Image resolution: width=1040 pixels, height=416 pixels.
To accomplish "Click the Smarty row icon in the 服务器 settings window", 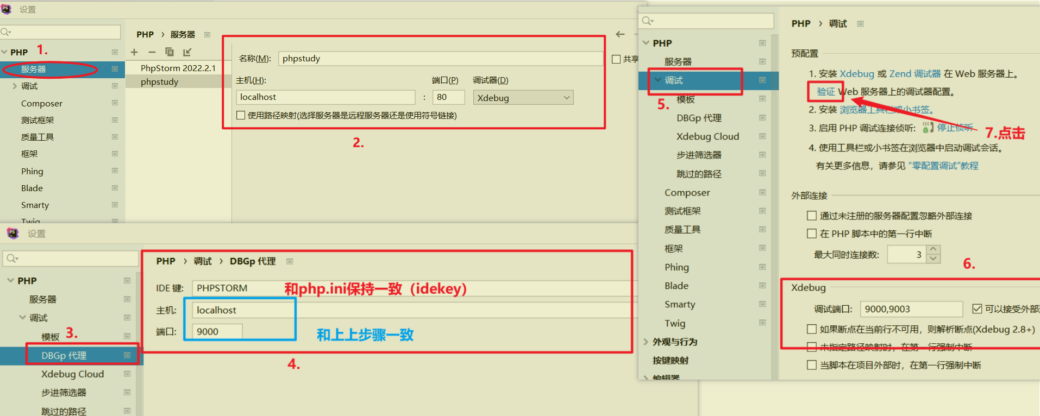I will coord(115,205).
